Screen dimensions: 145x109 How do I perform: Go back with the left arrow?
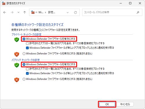pyautogui.click(x=5, y=12)
